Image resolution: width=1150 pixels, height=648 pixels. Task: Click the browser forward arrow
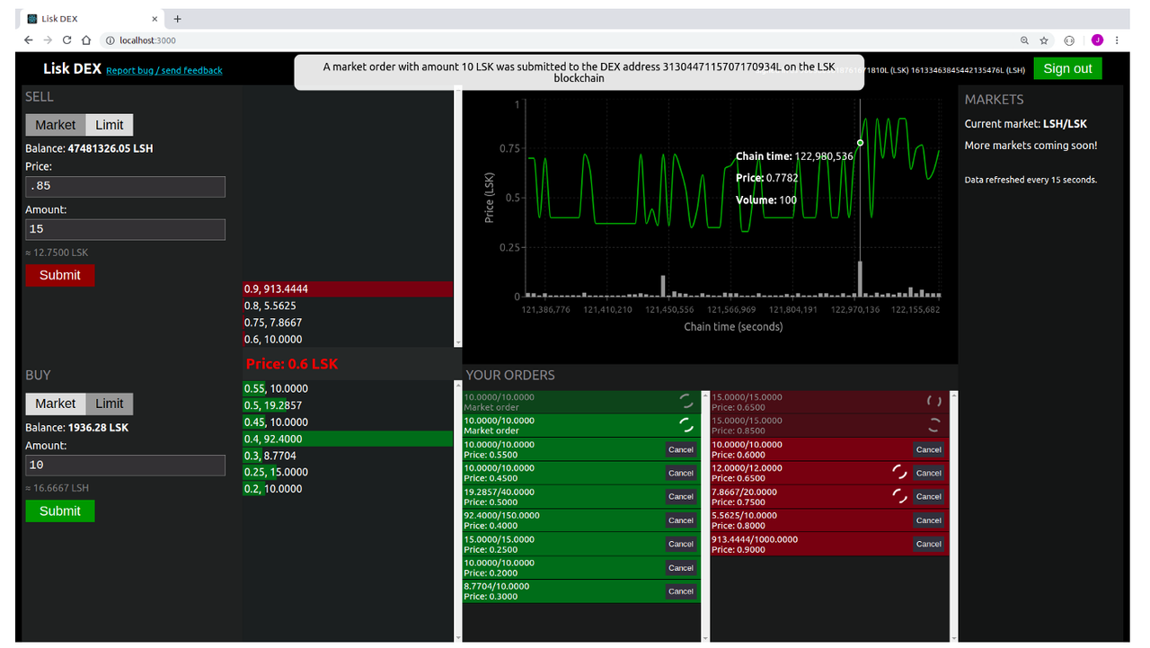click(48, 40)
